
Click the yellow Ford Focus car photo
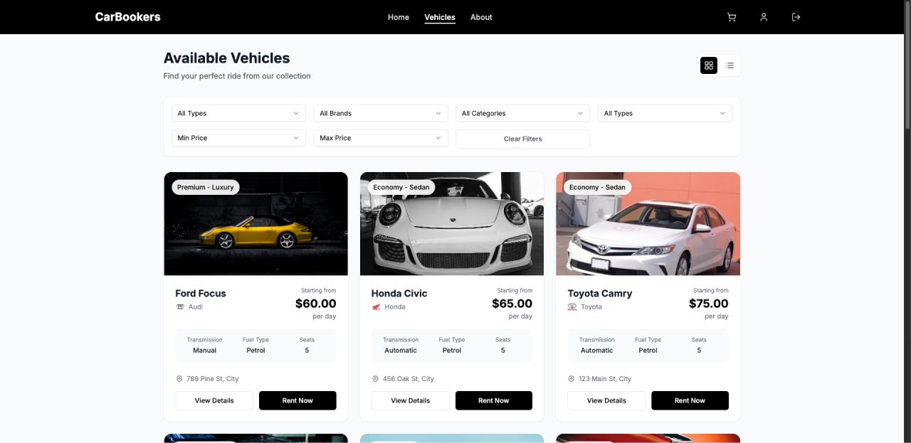click(x=256, y=223)
